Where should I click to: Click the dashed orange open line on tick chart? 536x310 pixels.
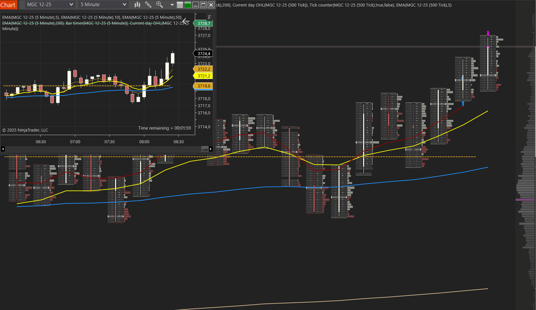(x=240, y=157)
